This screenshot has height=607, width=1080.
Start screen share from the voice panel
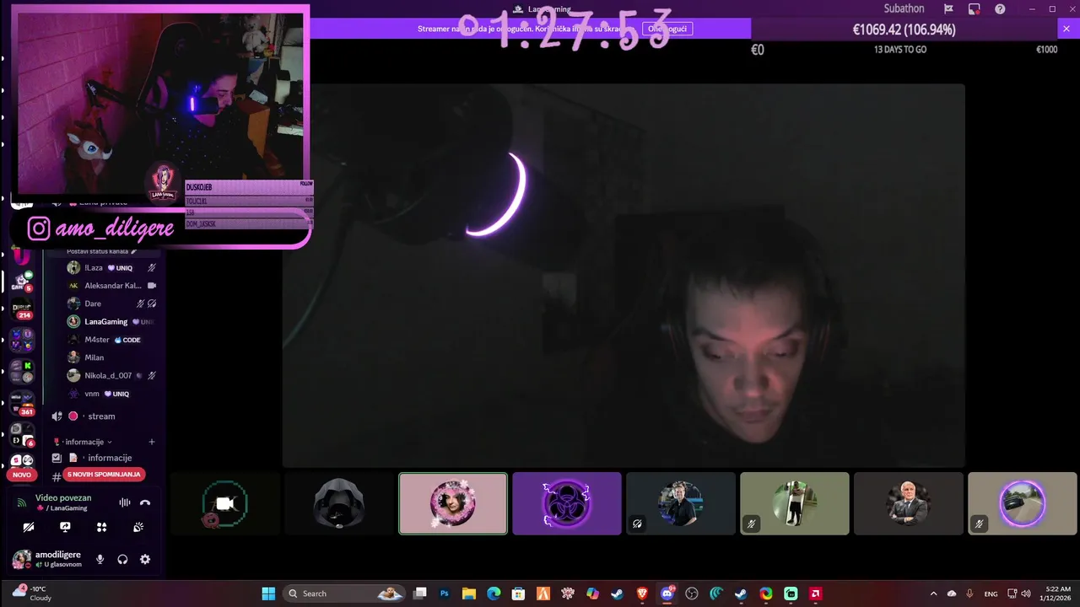[65, 527]
